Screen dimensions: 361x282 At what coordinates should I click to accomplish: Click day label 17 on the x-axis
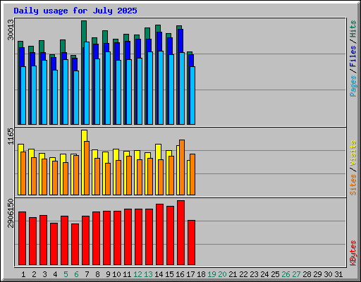click(190, 274)
